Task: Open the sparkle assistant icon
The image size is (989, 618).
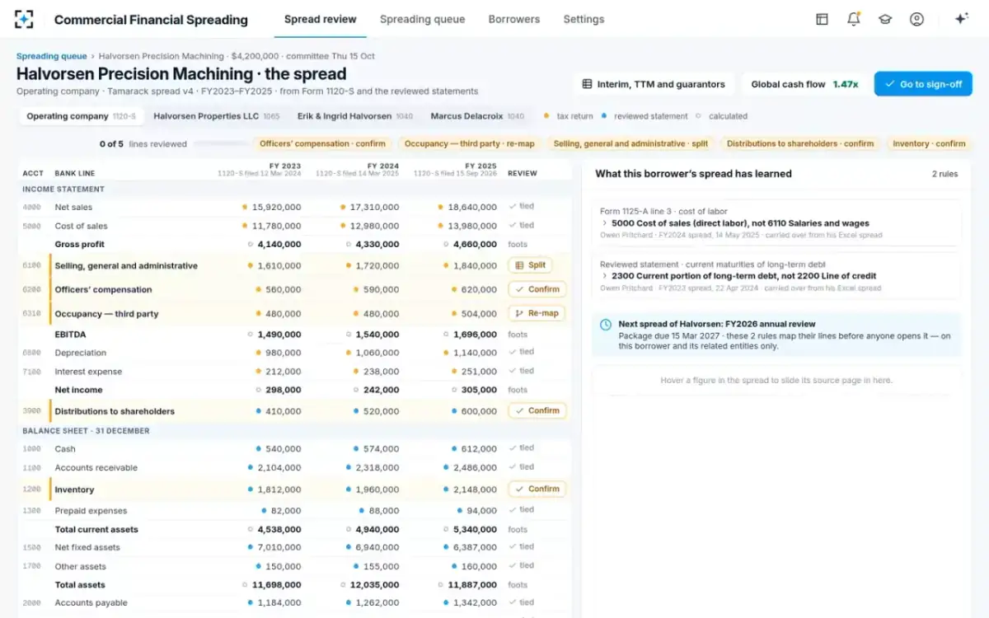Action: point(961,19)
